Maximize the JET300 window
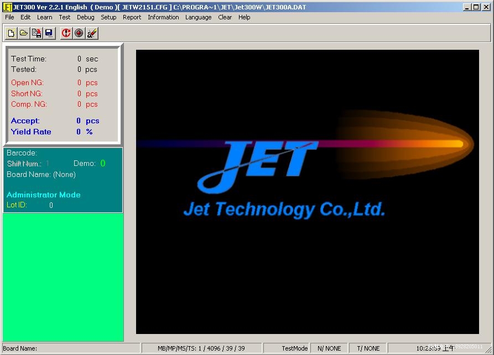494x355 pixels. tap(476, 7)
